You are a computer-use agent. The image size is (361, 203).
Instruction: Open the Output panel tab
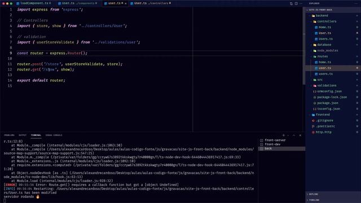(x=23, y=135)
